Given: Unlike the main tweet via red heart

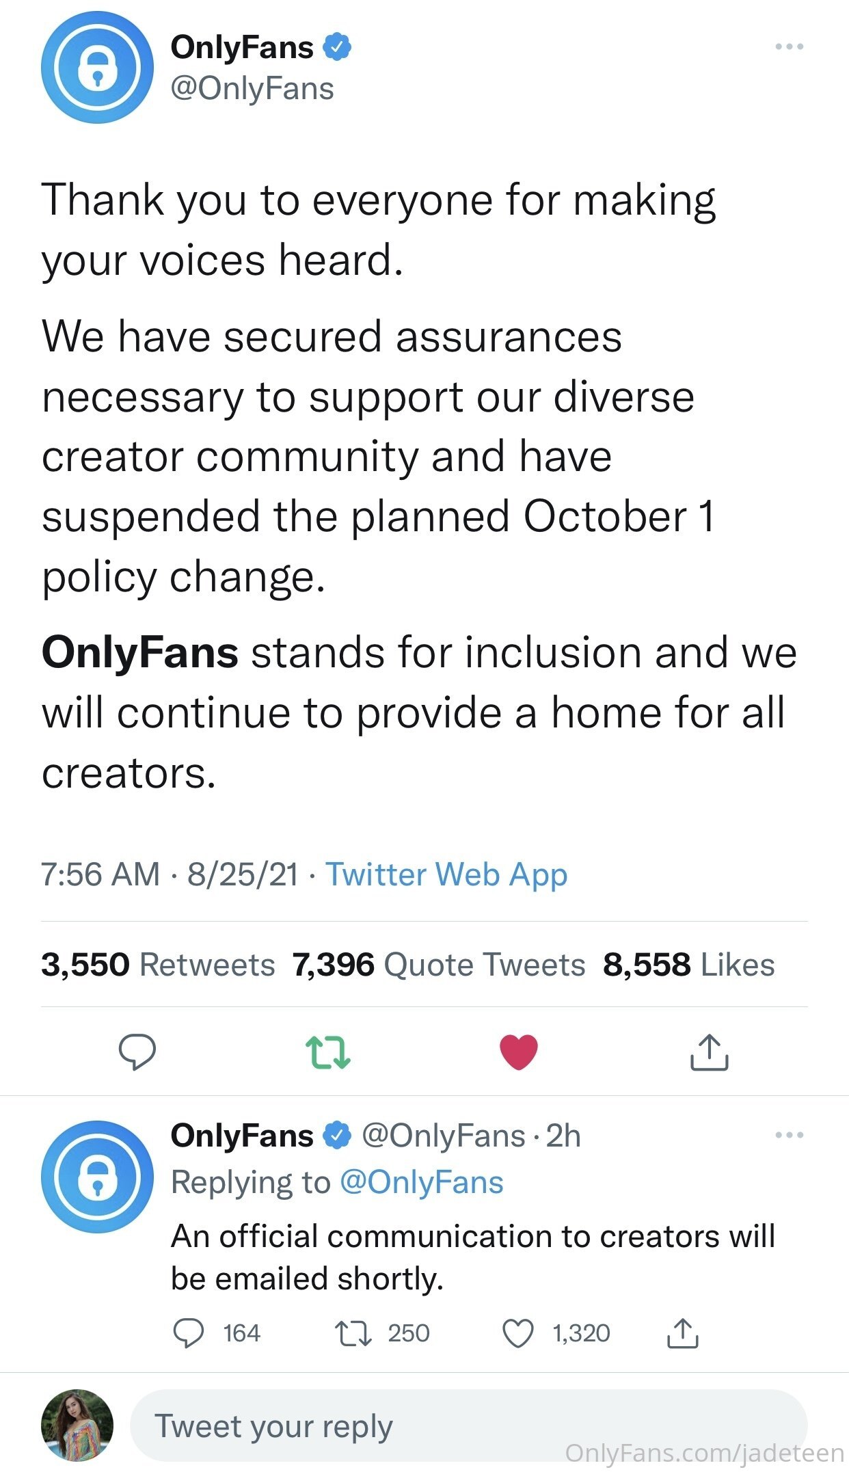Looking at the screenshot, I should pos(519,1052).
